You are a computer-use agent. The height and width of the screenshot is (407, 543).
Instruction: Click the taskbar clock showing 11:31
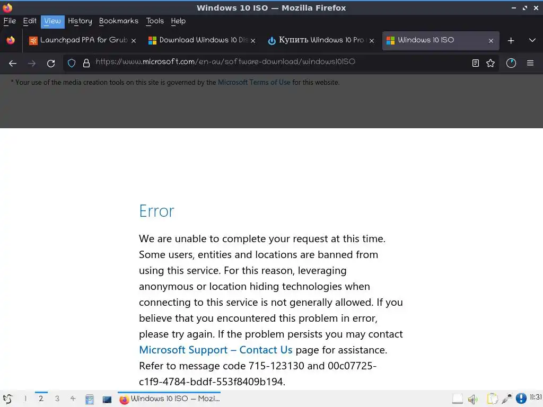tap(536, 397)
